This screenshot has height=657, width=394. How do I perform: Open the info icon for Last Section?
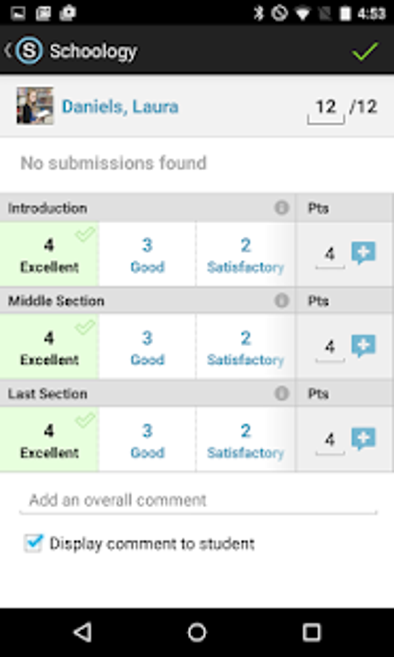click(282, 393)
